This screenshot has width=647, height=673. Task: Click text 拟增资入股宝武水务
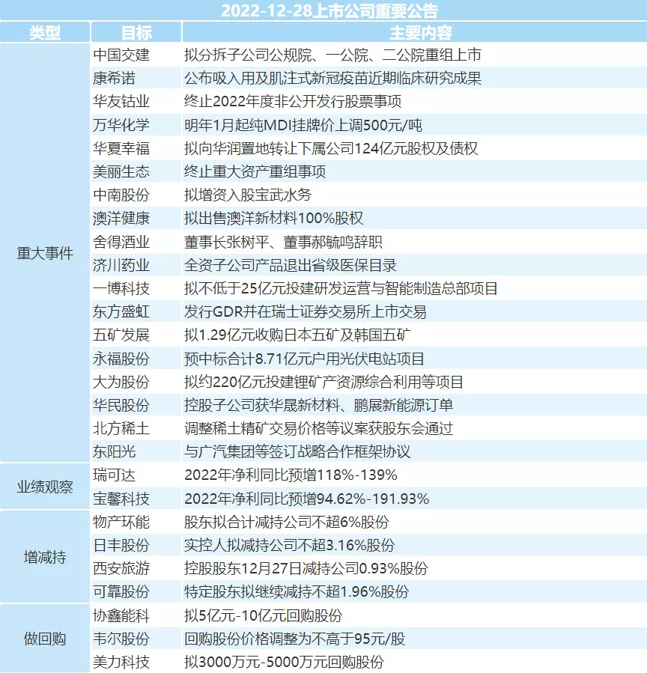(248, 195)
